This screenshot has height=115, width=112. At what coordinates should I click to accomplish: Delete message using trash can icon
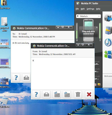point(78,94)
